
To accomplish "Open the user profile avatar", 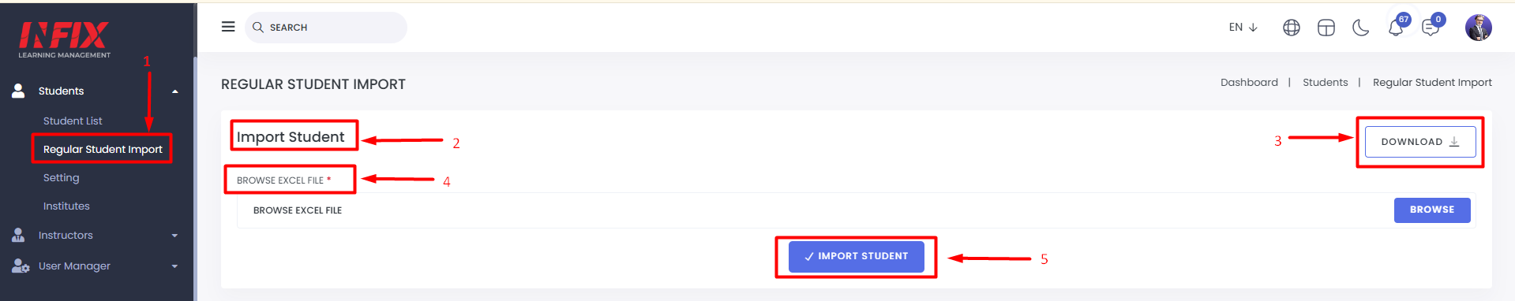I will 1479,28.
